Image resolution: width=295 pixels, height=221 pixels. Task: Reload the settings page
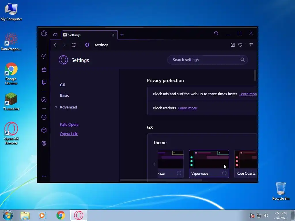pyautogui.click(x=73, y=45)
